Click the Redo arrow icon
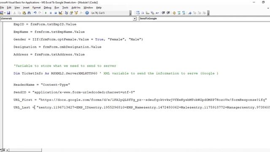 (x=40, y=13)
